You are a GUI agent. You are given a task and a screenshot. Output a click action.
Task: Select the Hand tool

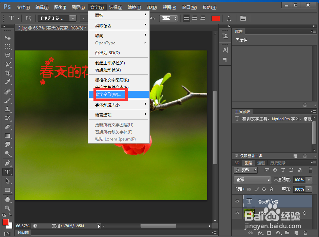(x=7, y=199)
